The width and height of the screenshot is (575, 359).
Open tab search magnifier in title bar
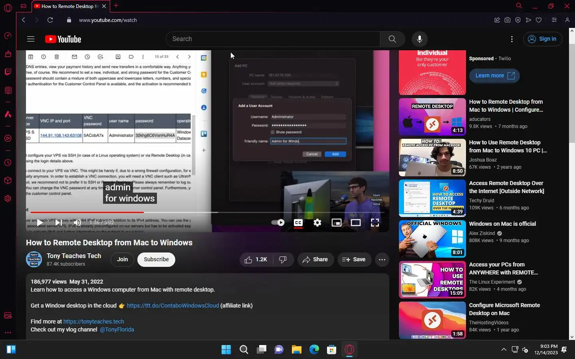click(519, 6)
